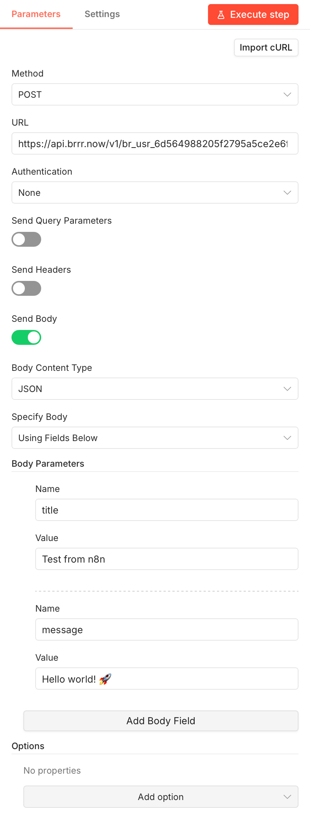
Task: Open the Body Content Type dropdown
Action: tap(155, 389)
